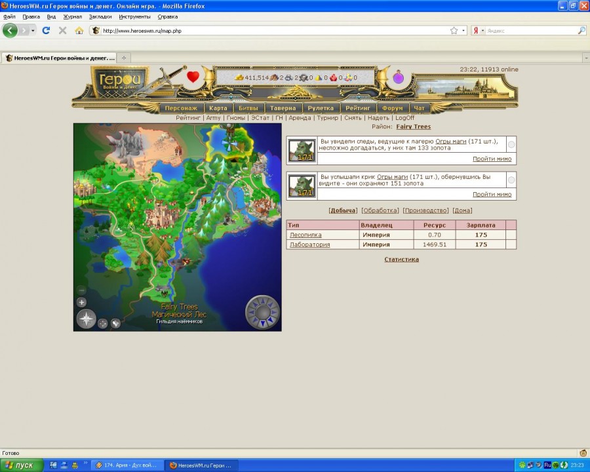Zoom in the map with the plus button
The height and width of the screenshot is (472, 590).
82,302
